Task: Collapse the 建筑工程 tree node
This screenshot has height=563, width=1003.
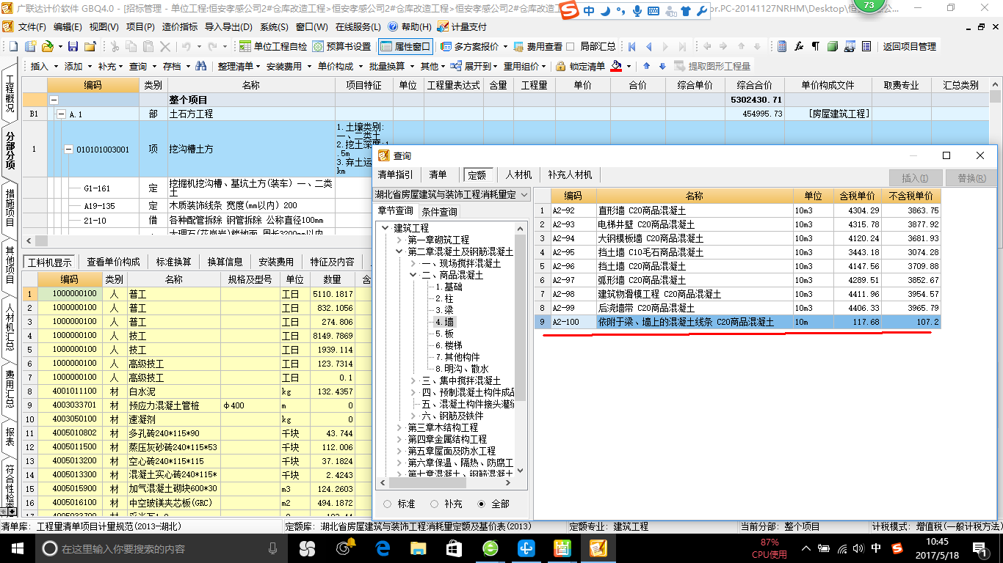Action: pyautogui.click(x=386, y=228)
